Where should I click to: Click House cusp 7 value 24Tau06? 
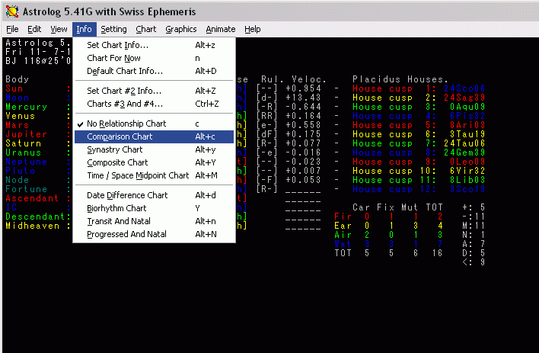tap(464, 143)
